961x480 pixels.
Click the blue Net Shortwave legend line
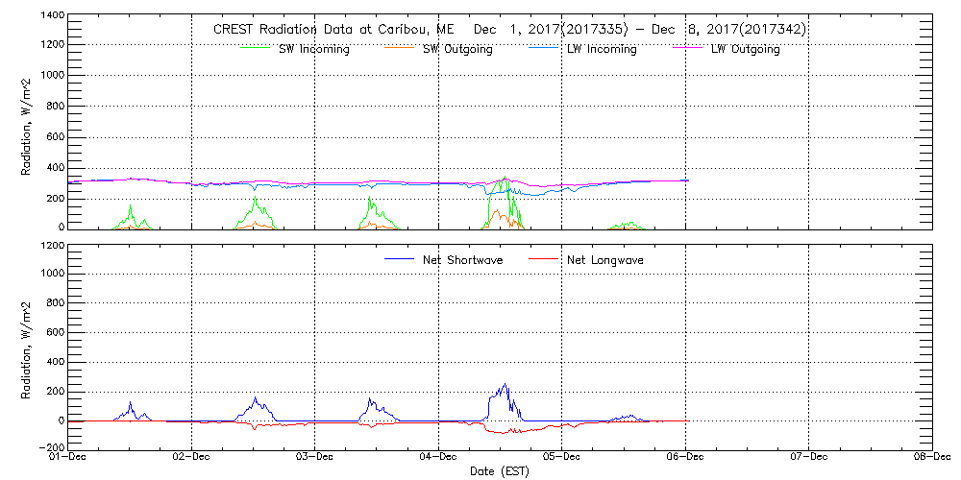tap(399, 259)
